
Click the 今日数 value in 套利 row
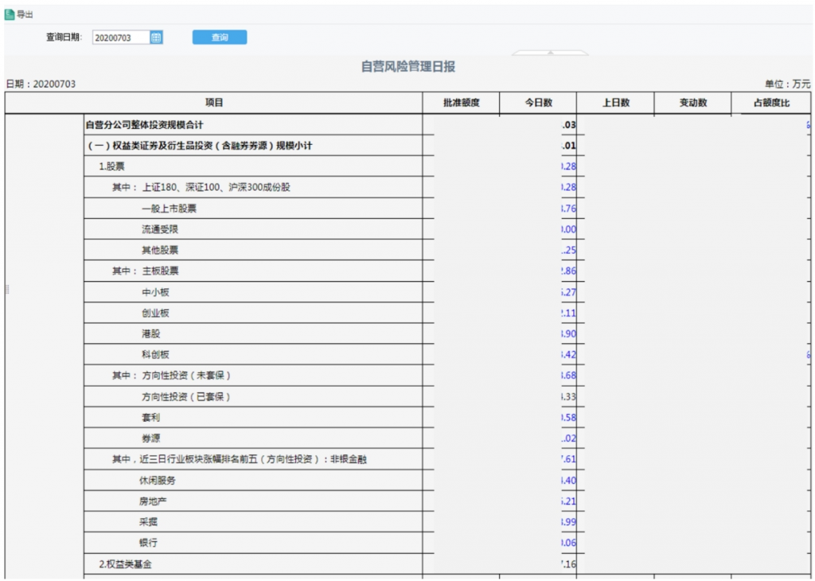pyautogui.click(x=568, y=417)
